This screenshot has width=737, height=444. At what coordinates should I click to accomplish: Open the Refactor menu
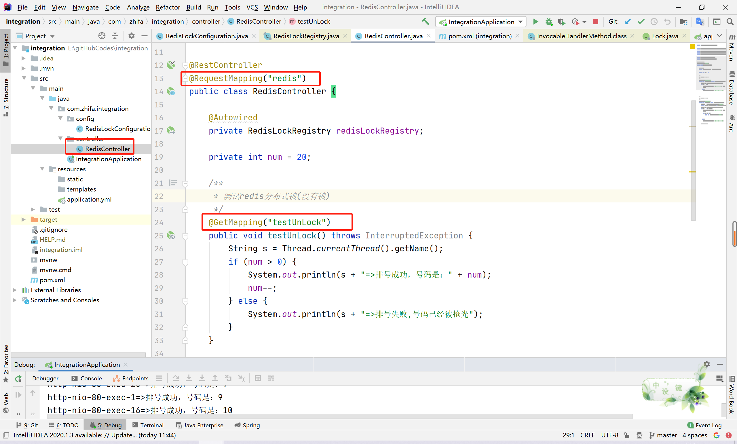[168, 7]
